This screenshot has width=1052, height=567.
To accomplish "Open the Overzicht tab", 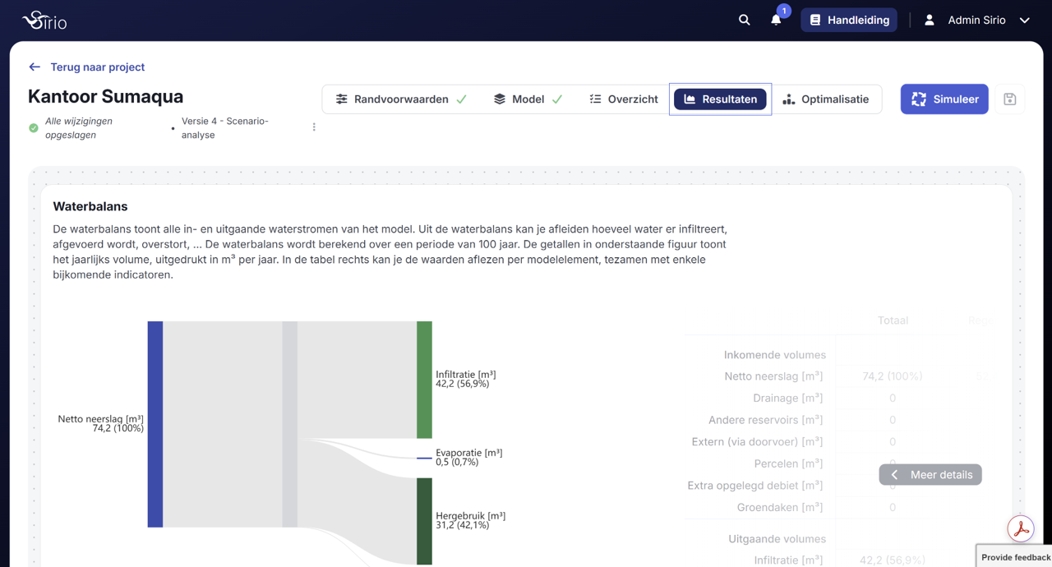I will (624, 99).
